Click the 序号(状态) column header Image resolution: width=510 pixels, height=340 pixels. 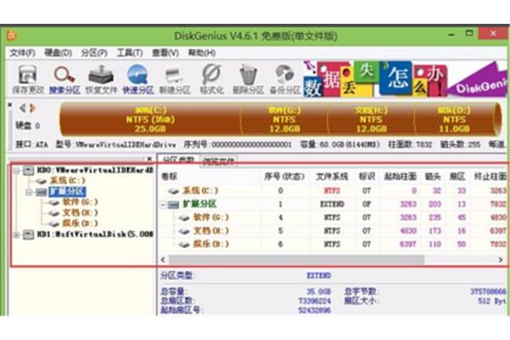[284, 177]
